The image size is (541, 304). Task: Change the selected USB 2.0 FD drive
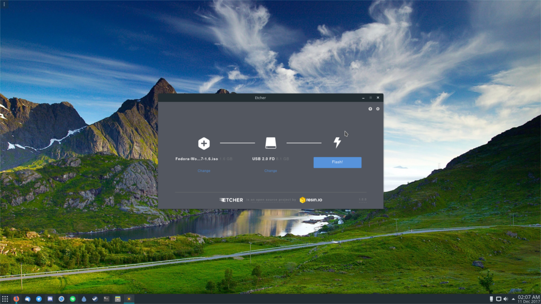click(x=270, y=171)
